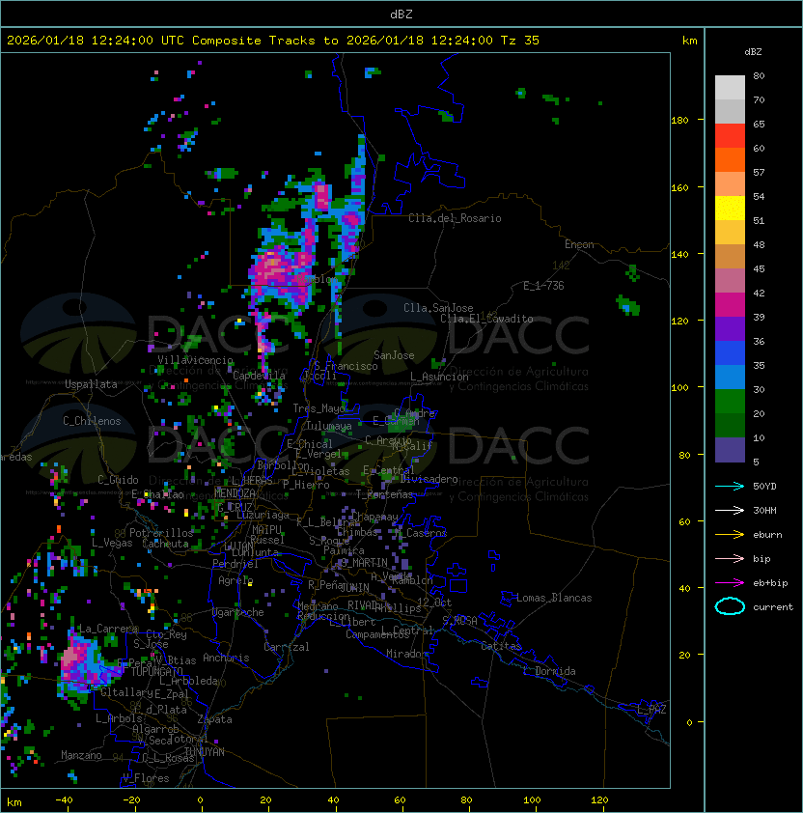Click the 'E_1-736' map label
The width and height of the screenshot is (803, 813).
point(543,286)
